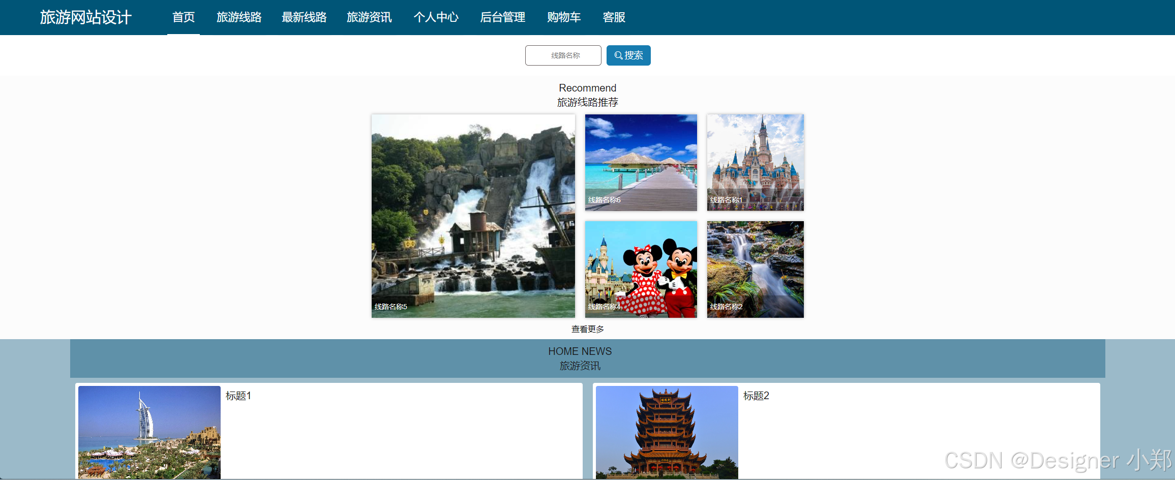Go to 后台管理 in the navigation

pyautogui.click(x=502, y=17)
